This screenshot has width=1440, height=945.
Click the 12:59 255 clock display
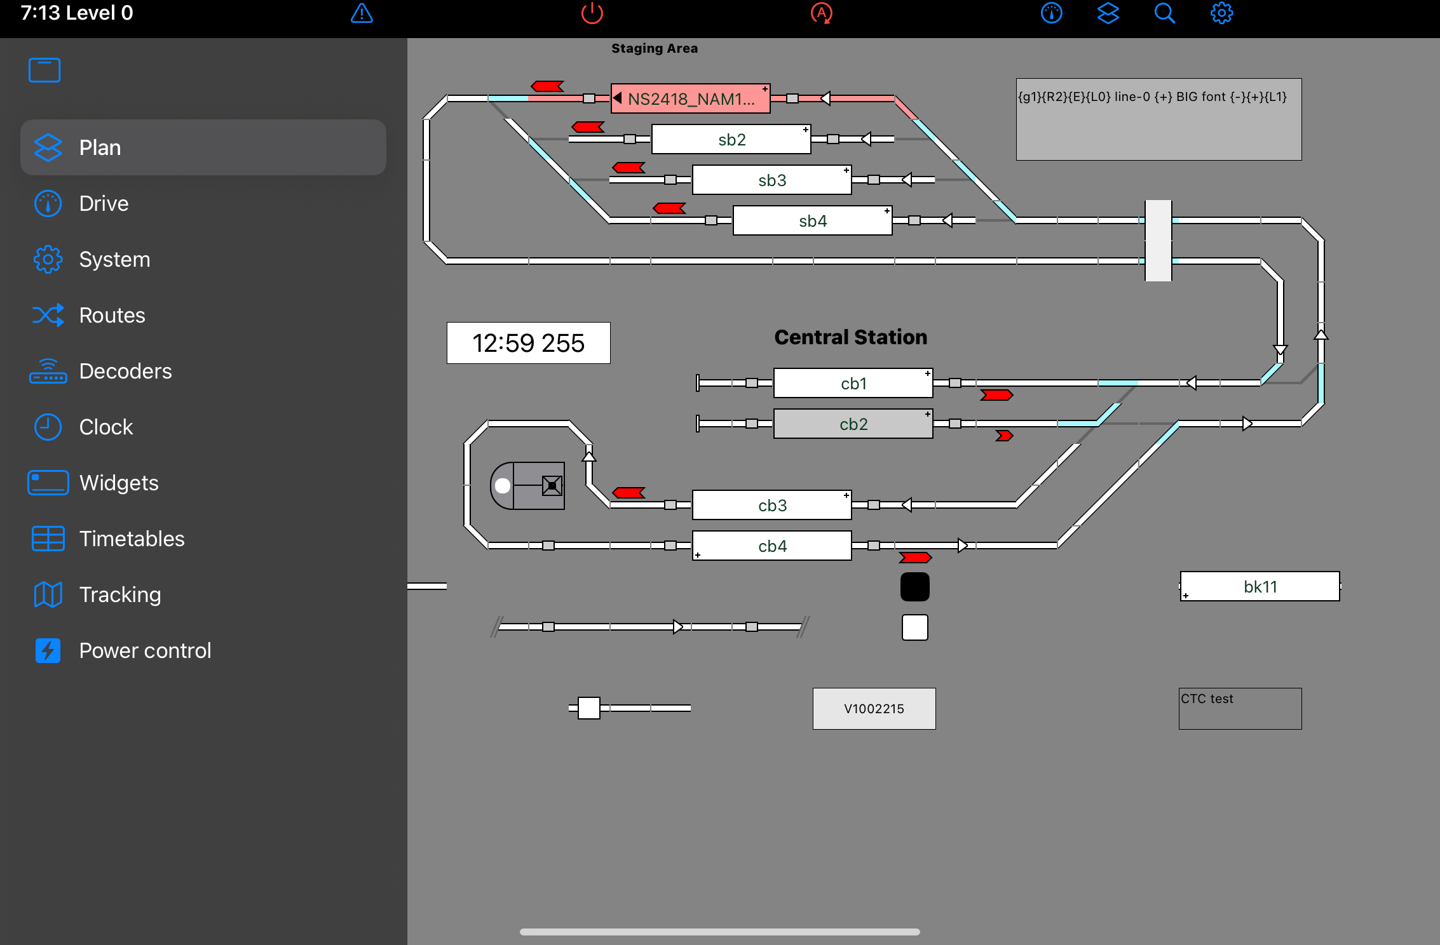(528, 343)
